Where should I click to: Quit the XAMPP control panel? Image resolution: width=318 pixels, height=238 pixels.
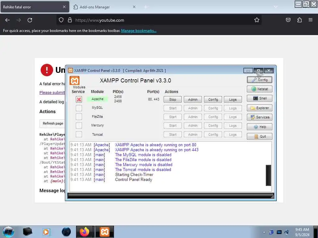pos(259,136)
